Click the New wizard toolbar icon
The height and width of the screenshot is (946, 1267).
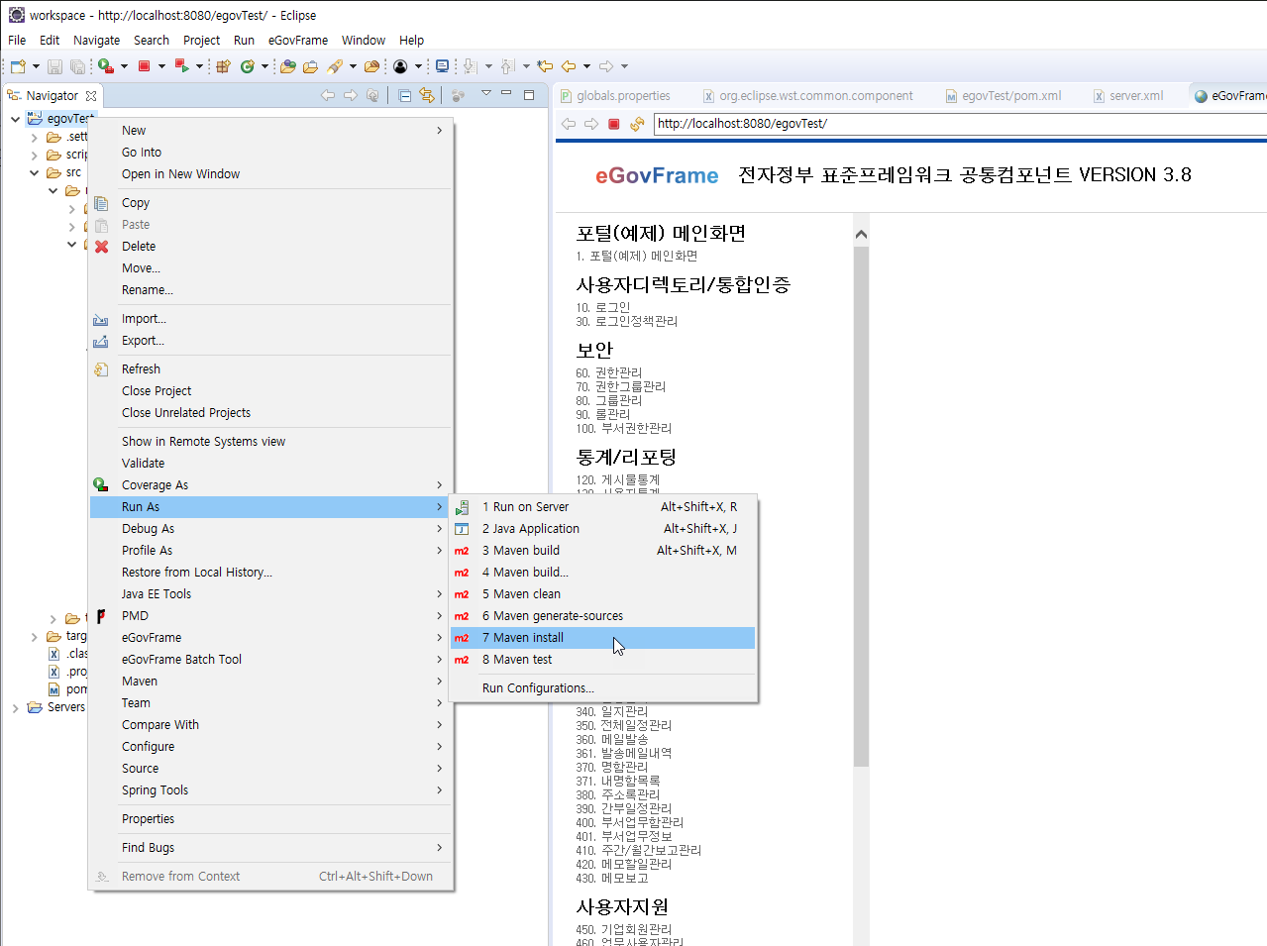pos(18,66)
